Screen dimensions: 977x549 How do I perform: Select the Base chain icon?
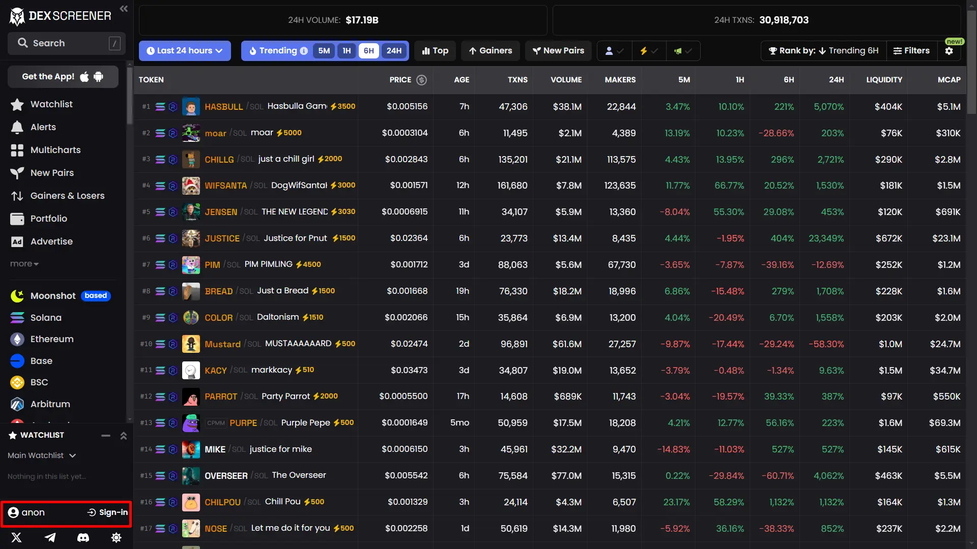point(17,361)
